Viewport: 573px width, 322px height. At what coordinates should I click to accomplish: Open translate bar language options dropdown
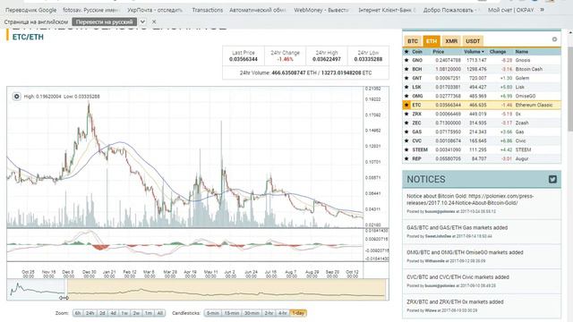(143, 21)
